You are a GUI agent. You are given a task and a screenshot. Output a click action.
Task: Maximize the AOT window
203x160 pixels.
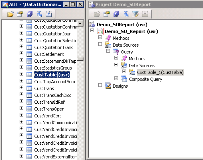73,4
